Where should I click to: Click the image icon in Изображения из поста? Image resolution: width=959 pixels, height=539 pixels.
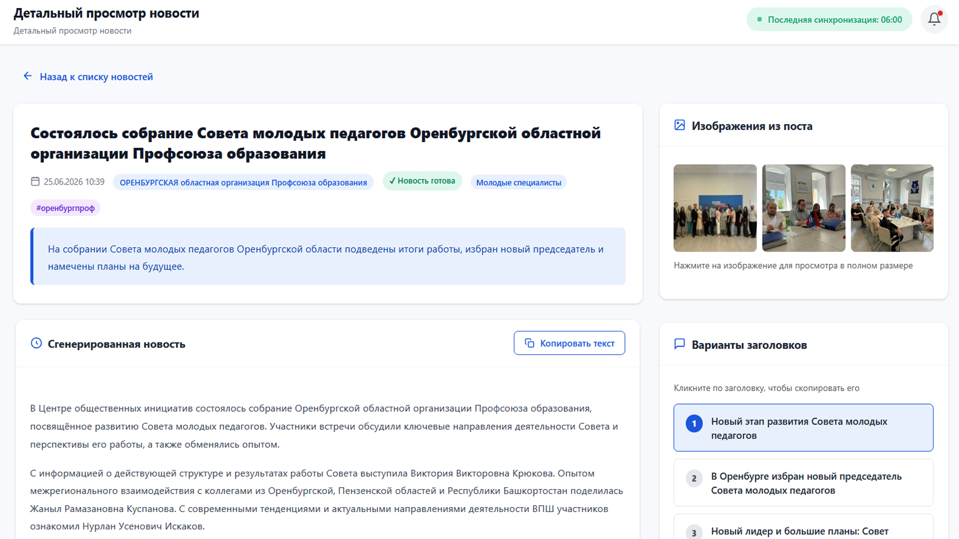679,125
